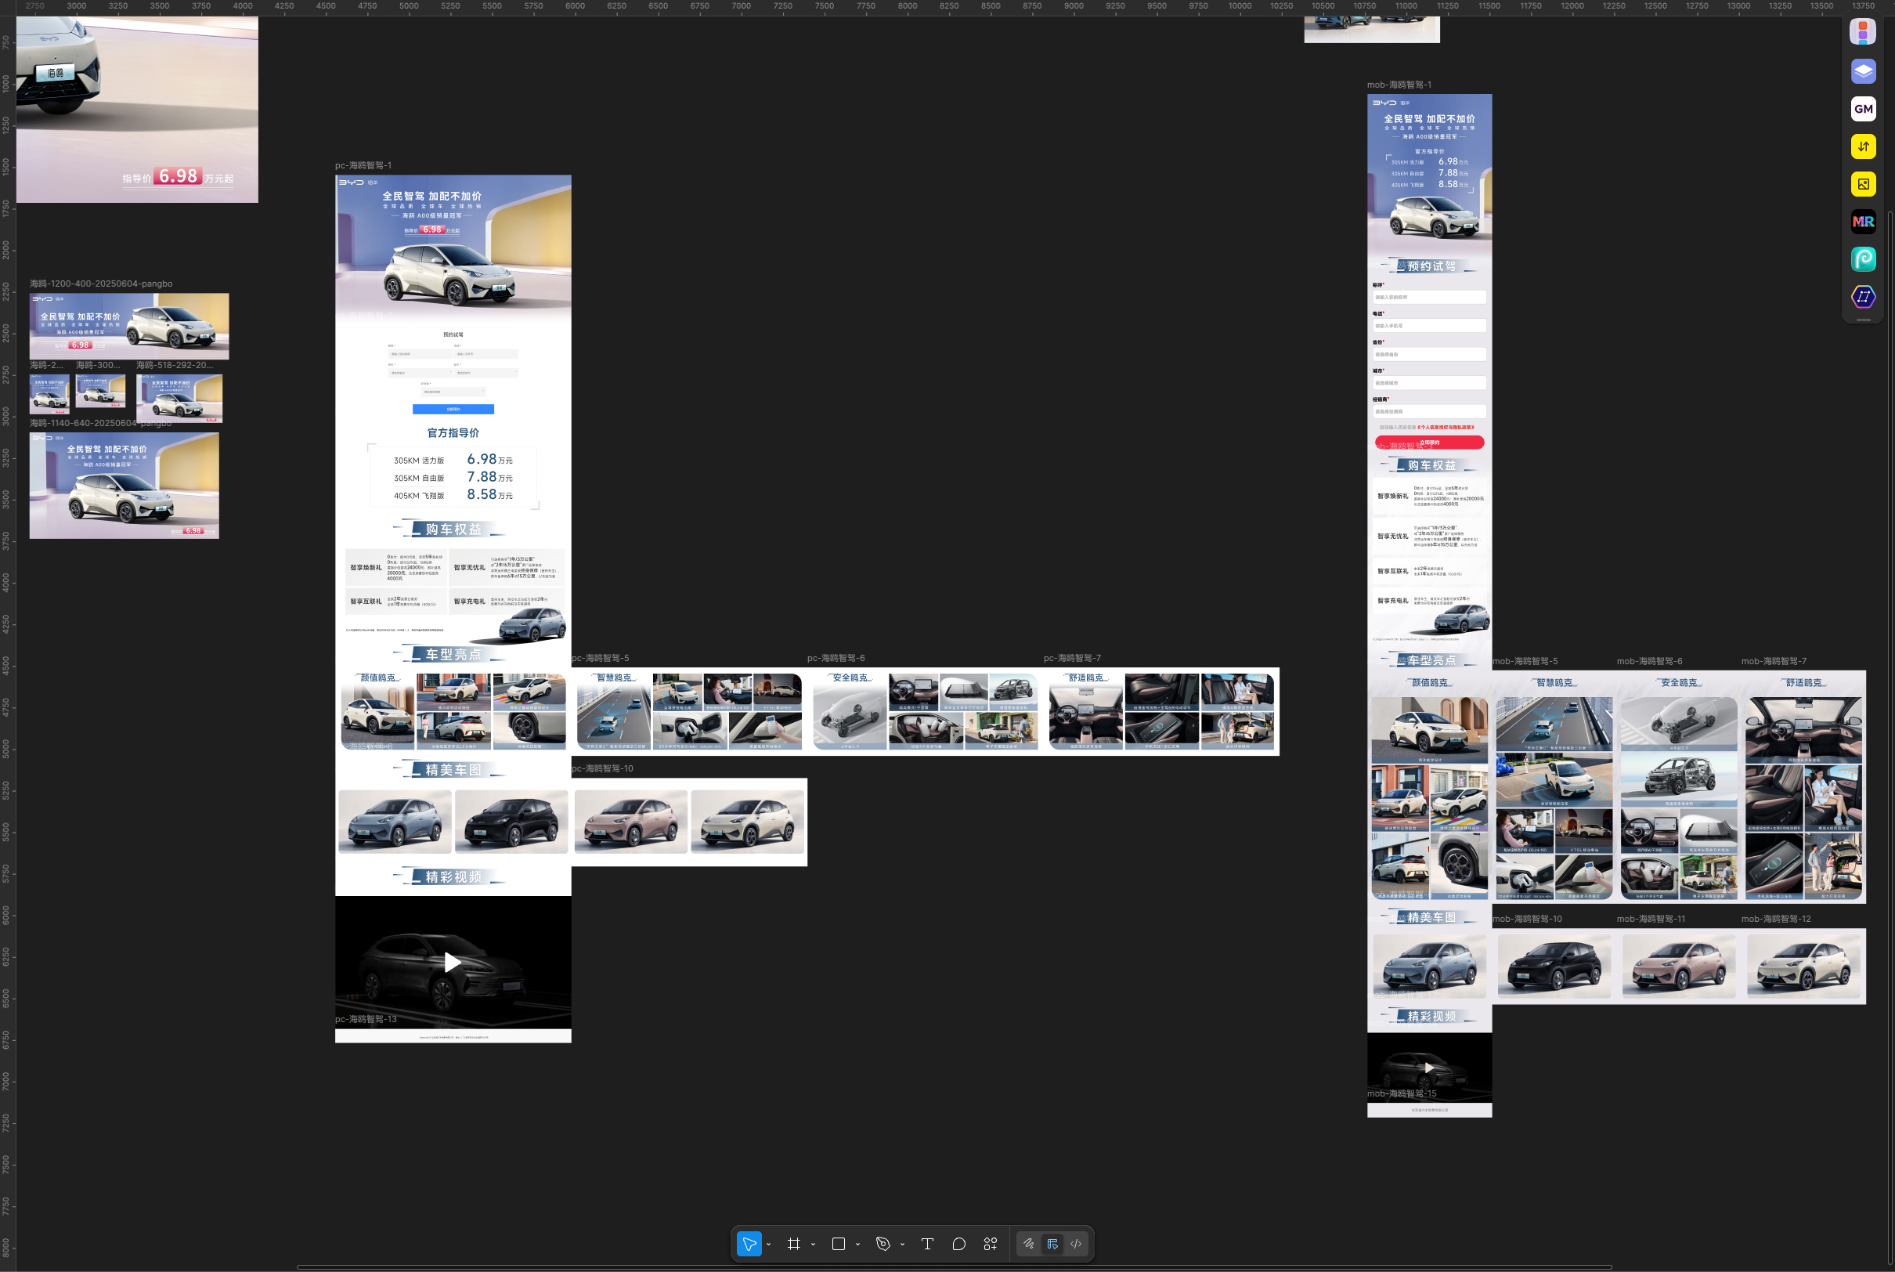Click the 官方指导价 heading in pc frame

point(453,432)
